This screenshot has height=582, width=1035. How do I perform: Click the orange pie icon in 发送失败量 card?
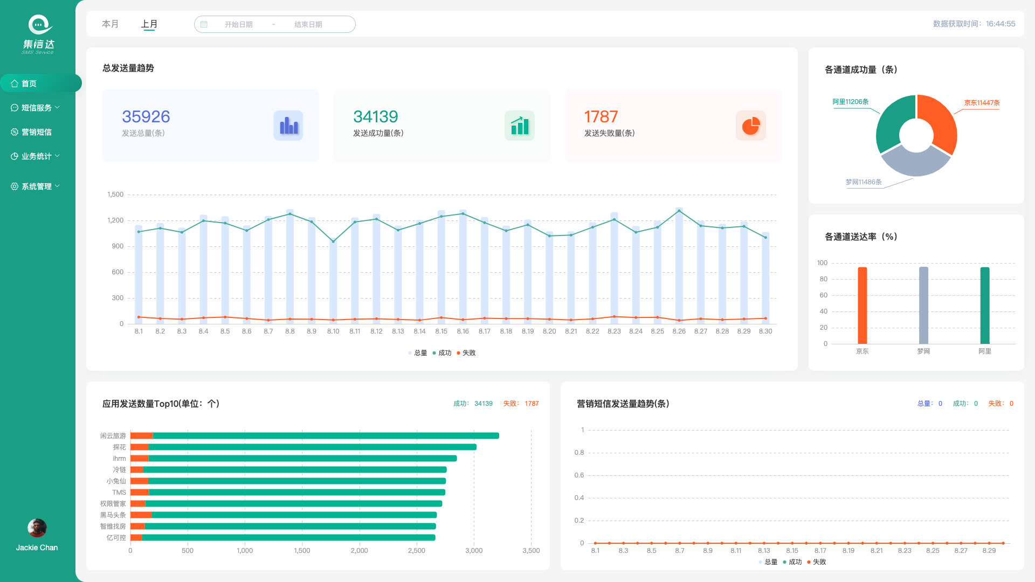(x=750, y=126)
